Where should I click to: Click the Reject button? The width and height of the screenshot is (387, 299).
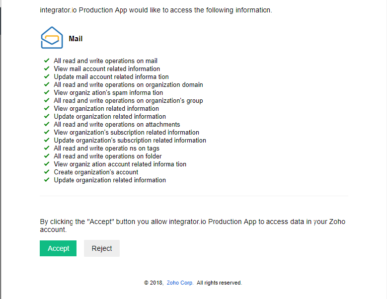pyautogui.click(x=102, y=248)
